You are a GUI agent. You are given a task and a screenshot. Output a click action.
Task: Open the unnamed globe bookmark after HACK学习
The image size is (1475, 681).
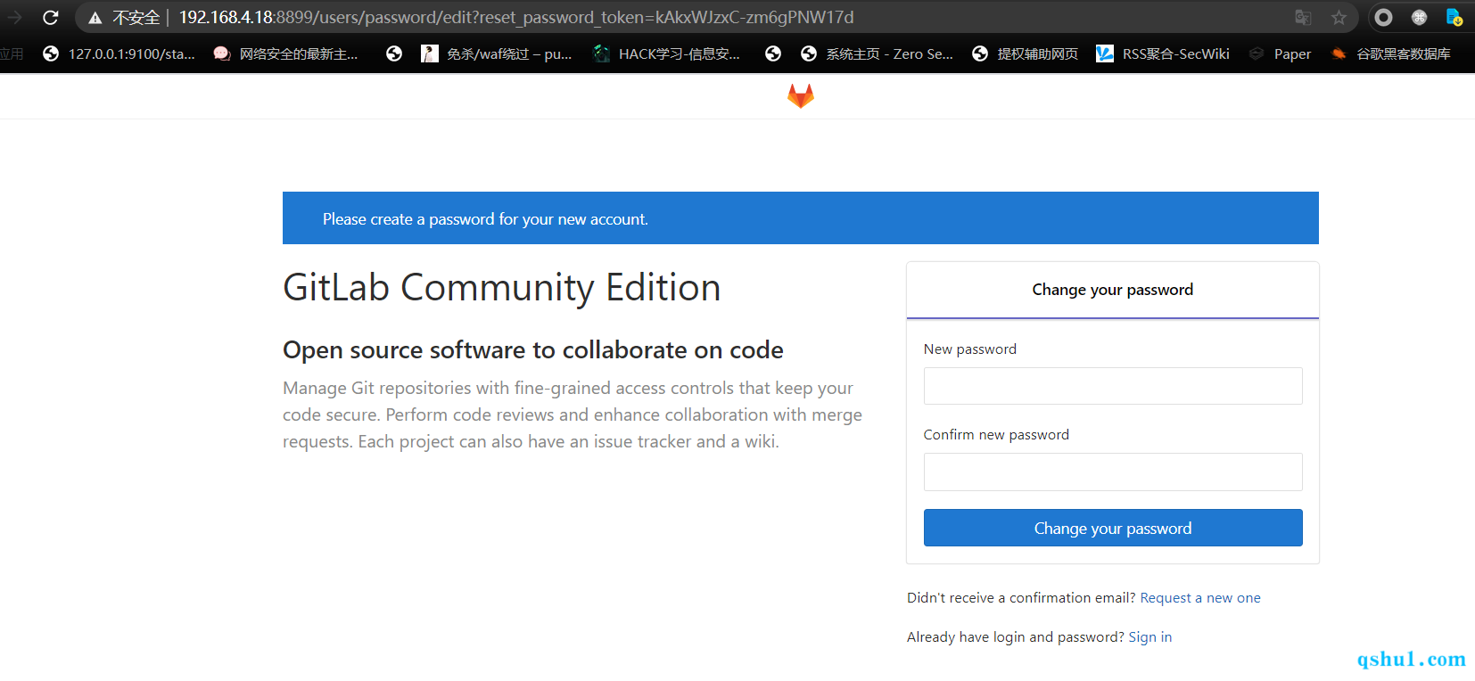click(773, 53)
